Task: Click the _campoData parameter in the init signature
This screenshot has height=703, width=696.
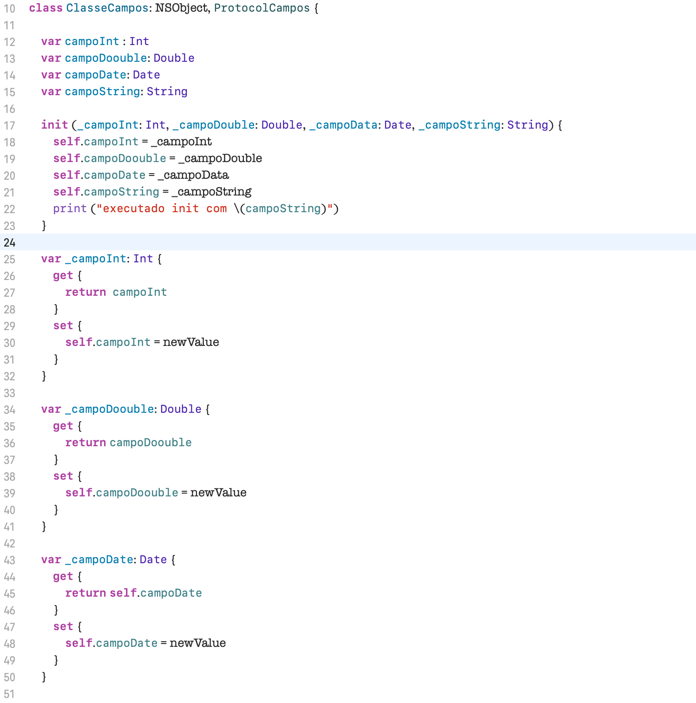Action: pos(343,125)
